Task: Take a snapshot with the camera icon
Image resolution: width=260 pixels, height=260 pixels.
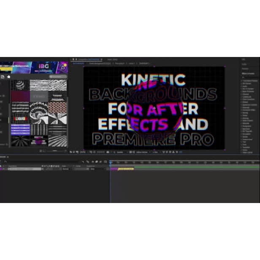Action: (108, 152)
